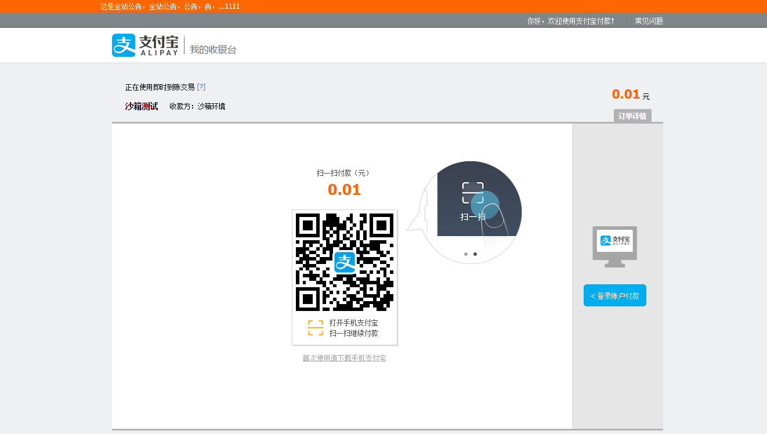Click the 0.01 元 amount at top right
767x434 pixels.
(x=631, y=95)
